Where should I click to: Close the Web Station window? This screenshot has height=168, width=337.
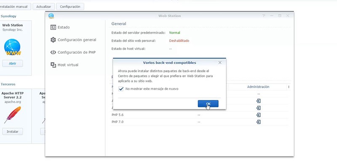click(x=288, y=16)
